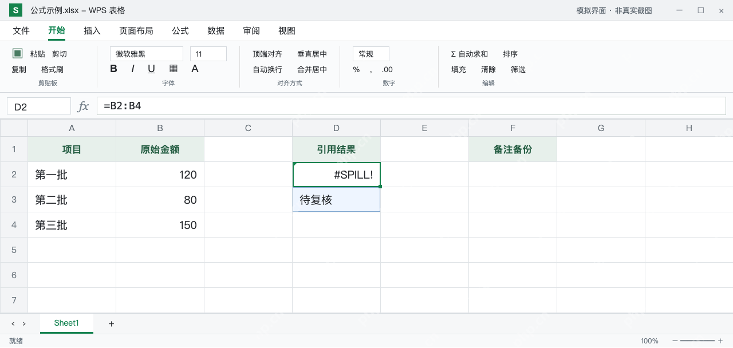Click the select-all corner of the grid
This screenshot has height=348, width=733.
click(x=14, y=128)
